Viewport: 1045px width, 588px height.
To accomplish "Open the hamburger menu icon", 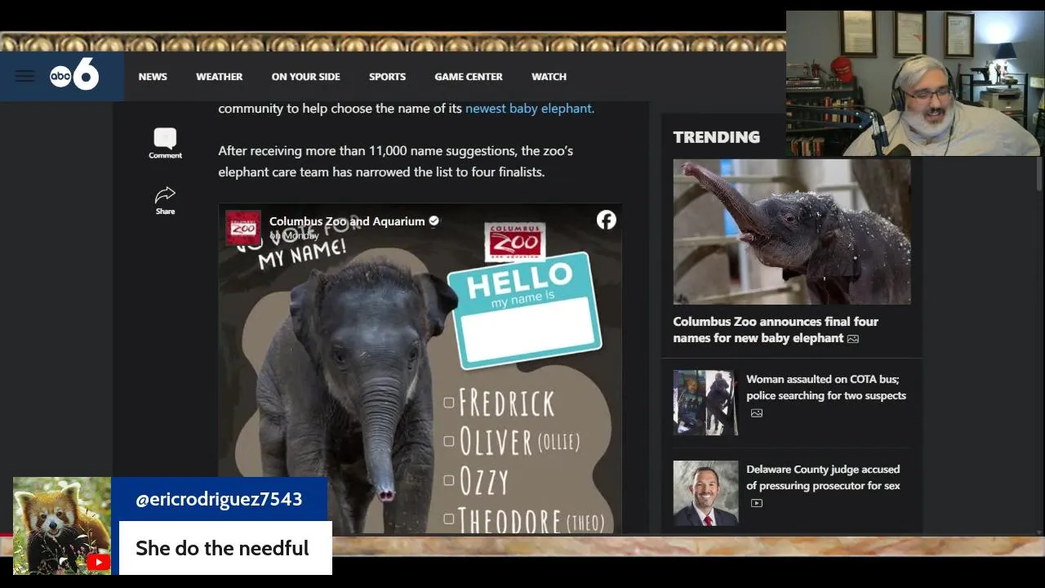I will [24, 76].
